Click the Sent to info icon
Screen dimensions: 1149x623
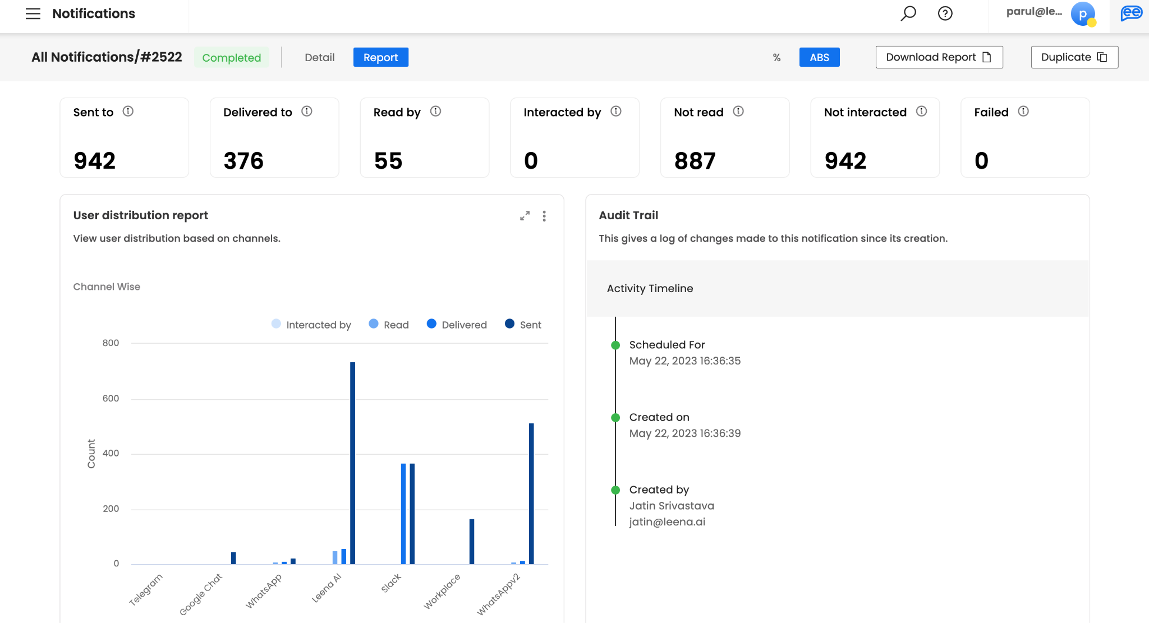pos(128,112)
